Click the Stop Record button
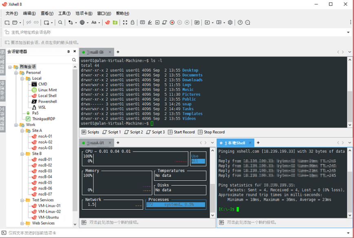The height and width of the screenshot is (238, 354). tap(211, 132)
